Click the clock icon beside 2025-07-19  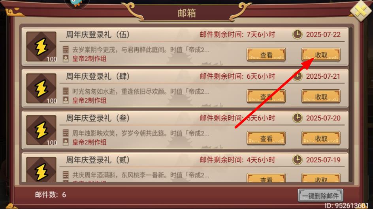[298, 159]
